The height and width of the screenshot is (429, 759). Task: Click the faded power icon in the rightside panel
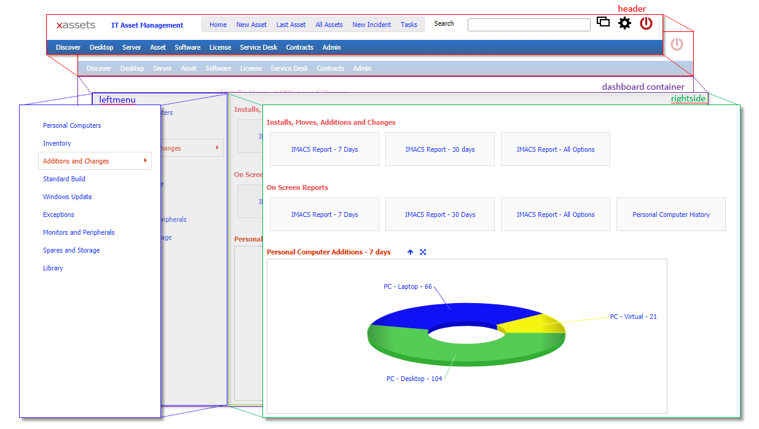point(677,45)
